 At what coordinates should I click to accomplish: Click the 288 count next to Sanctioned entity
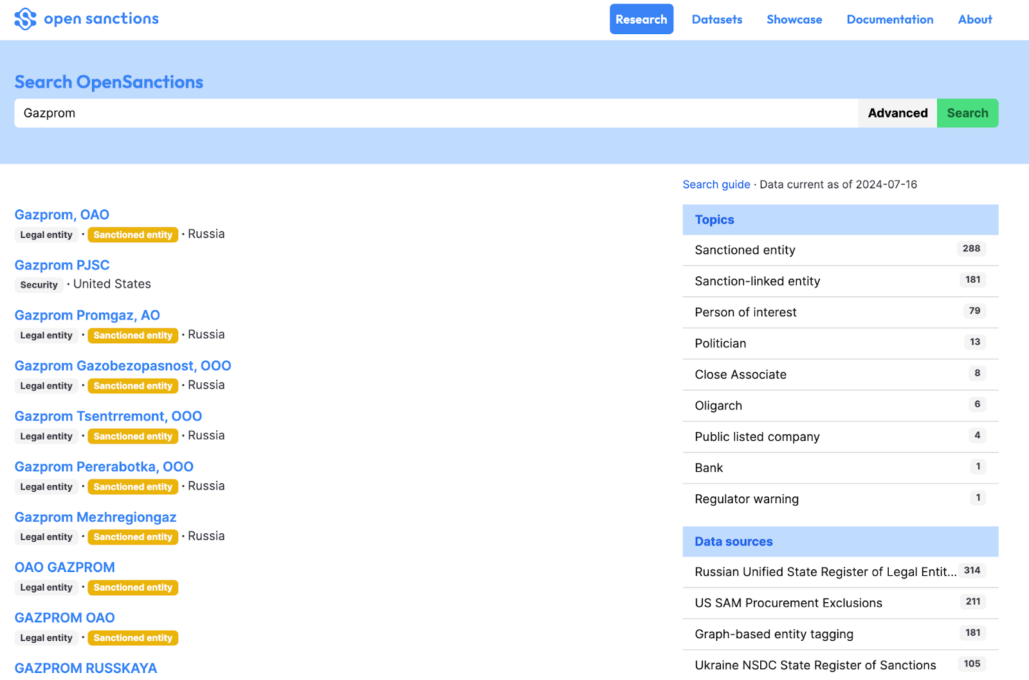coord(971,249)
